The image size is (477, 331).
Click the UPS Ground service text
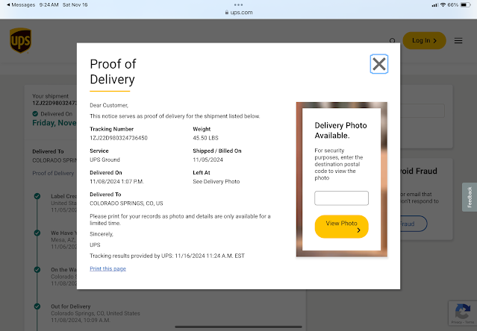[105, 160]
